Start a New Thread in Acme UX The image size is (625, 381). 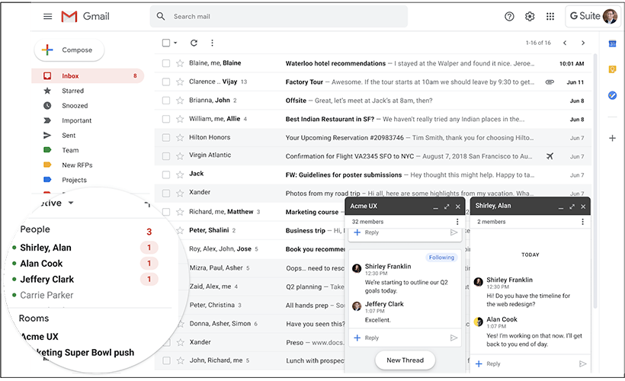pos(405,360)
